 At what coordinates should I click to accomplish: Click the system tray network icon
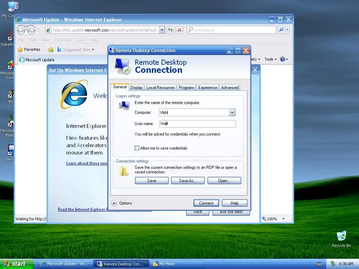[x=333, y=264]
